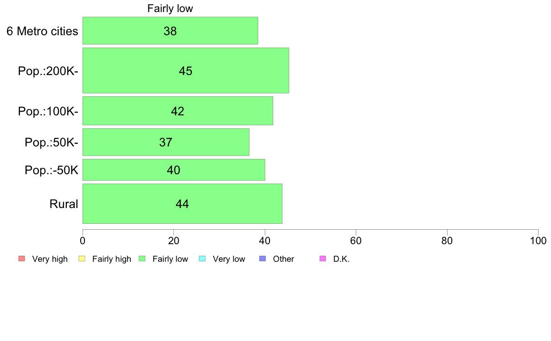Image resolution: width=551 pixels, height=341 pixels.
Task: Click the D.K. legend text
Action: tap(341, 259)
